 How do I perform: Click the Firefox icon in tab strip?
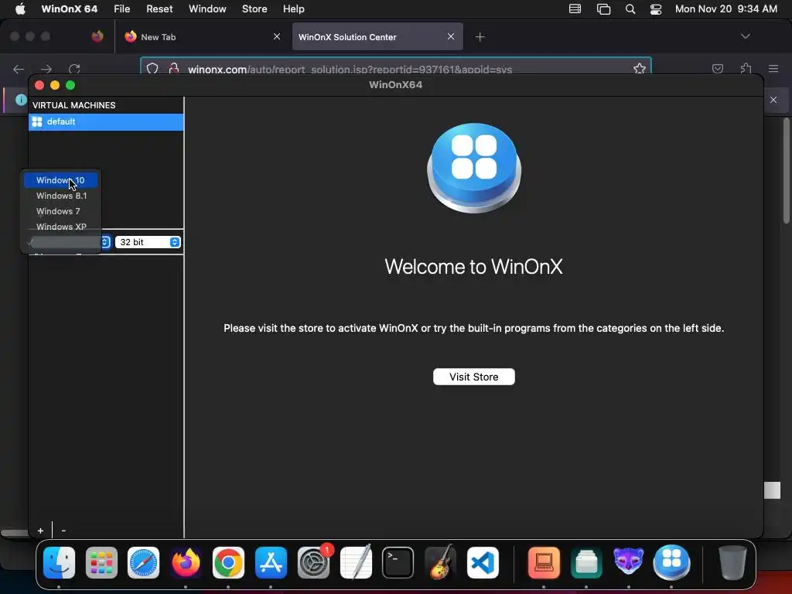[97, 36]
